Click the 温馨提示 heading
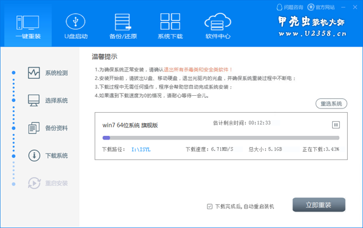This screenshot has width=363, height=228. (x=104, y=56)
